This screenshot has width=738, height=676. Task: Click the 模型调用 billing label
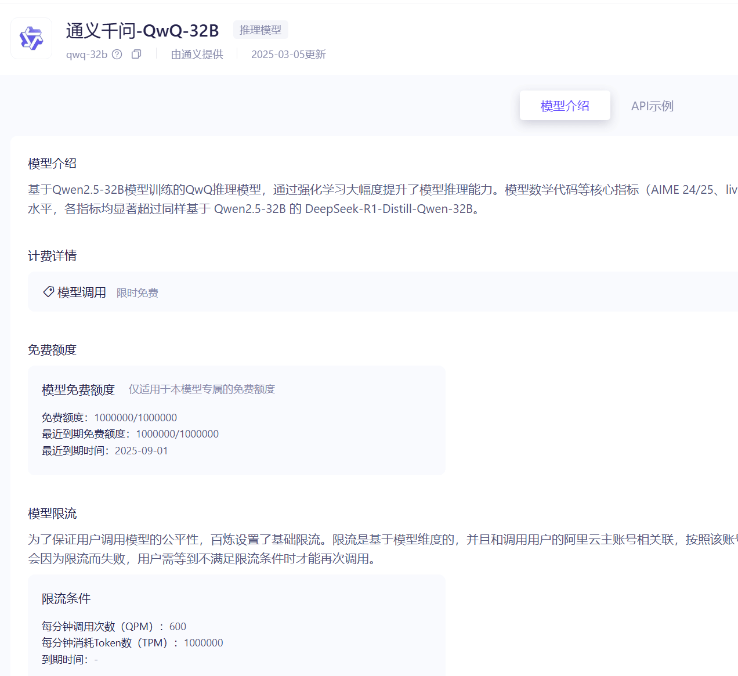[82, 292]
